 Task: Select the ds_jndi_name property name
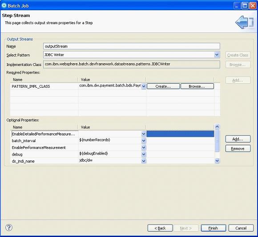coord(23,161)
